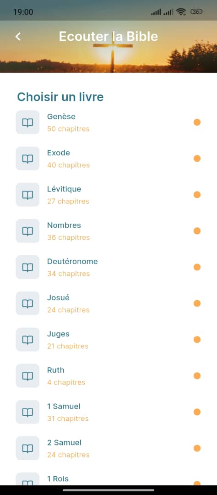
Task: Tap the back arrow in header
Action: pyautogui.click(x=18, y=37)
